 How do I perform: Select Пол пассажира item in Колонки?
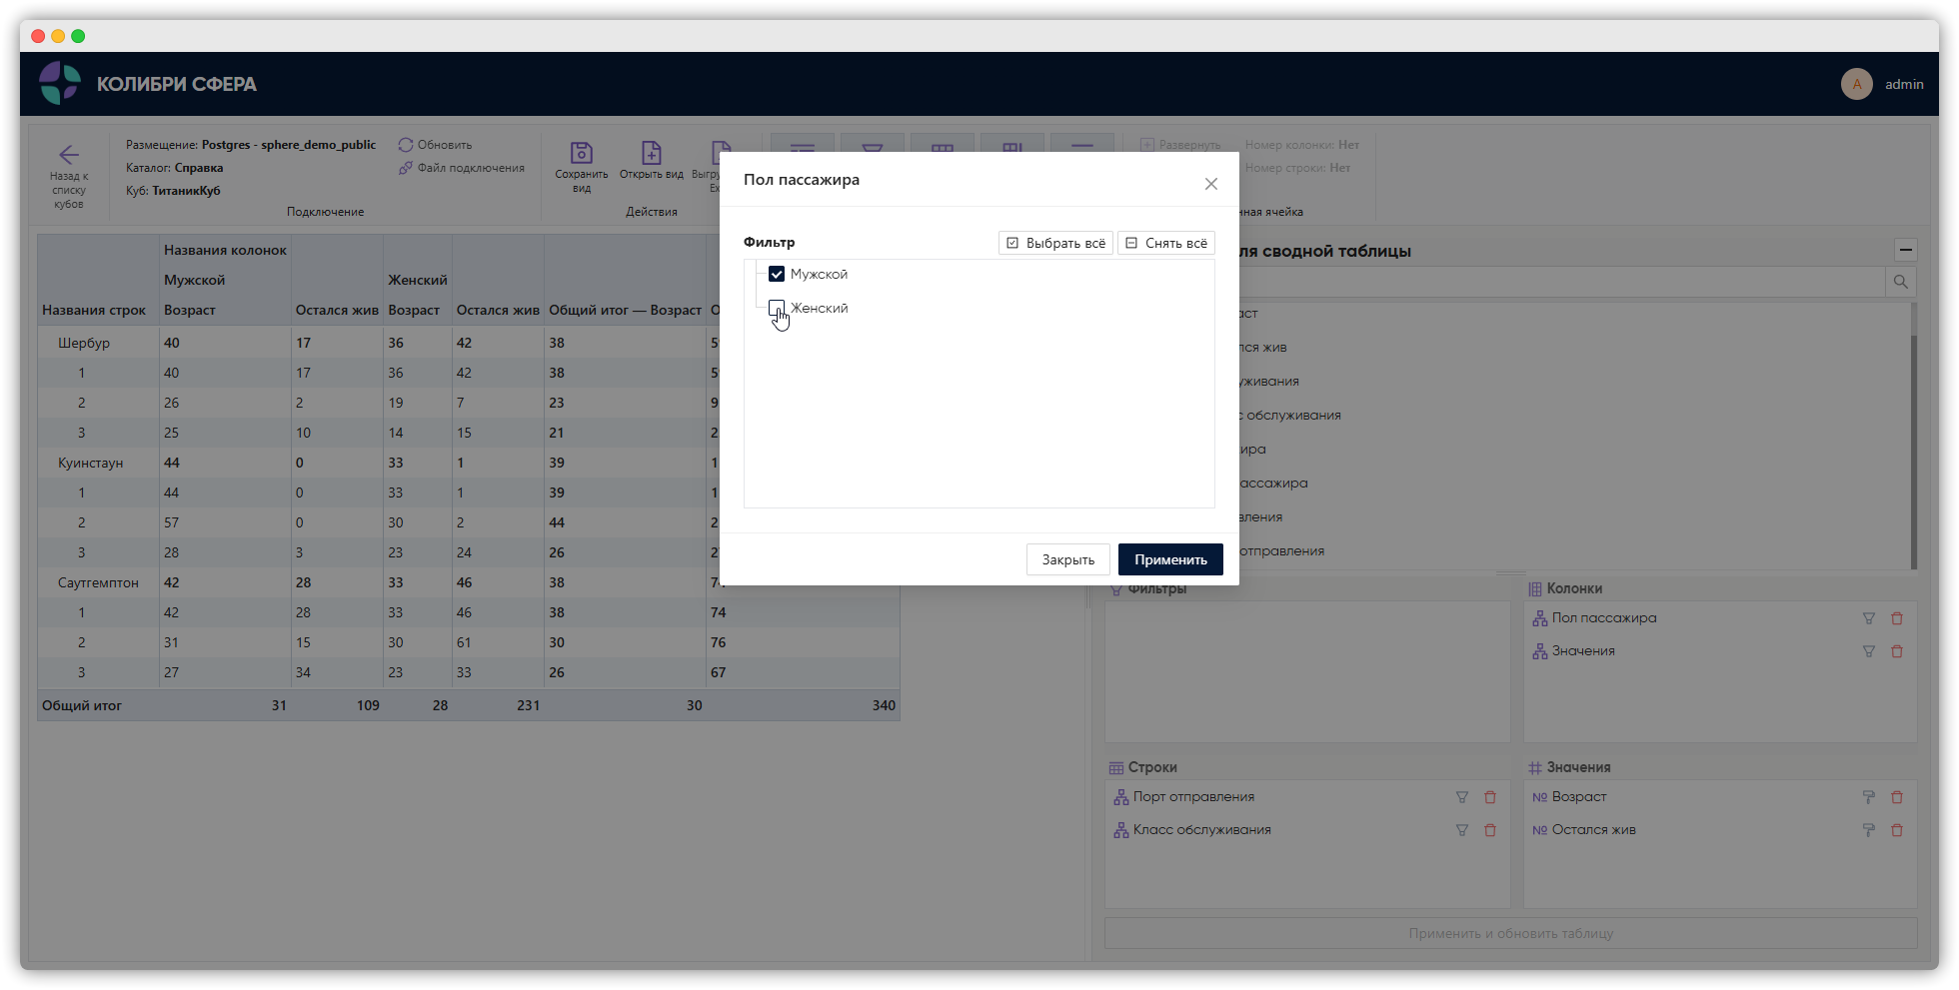pyautogui.click(x=1604, y=618)
